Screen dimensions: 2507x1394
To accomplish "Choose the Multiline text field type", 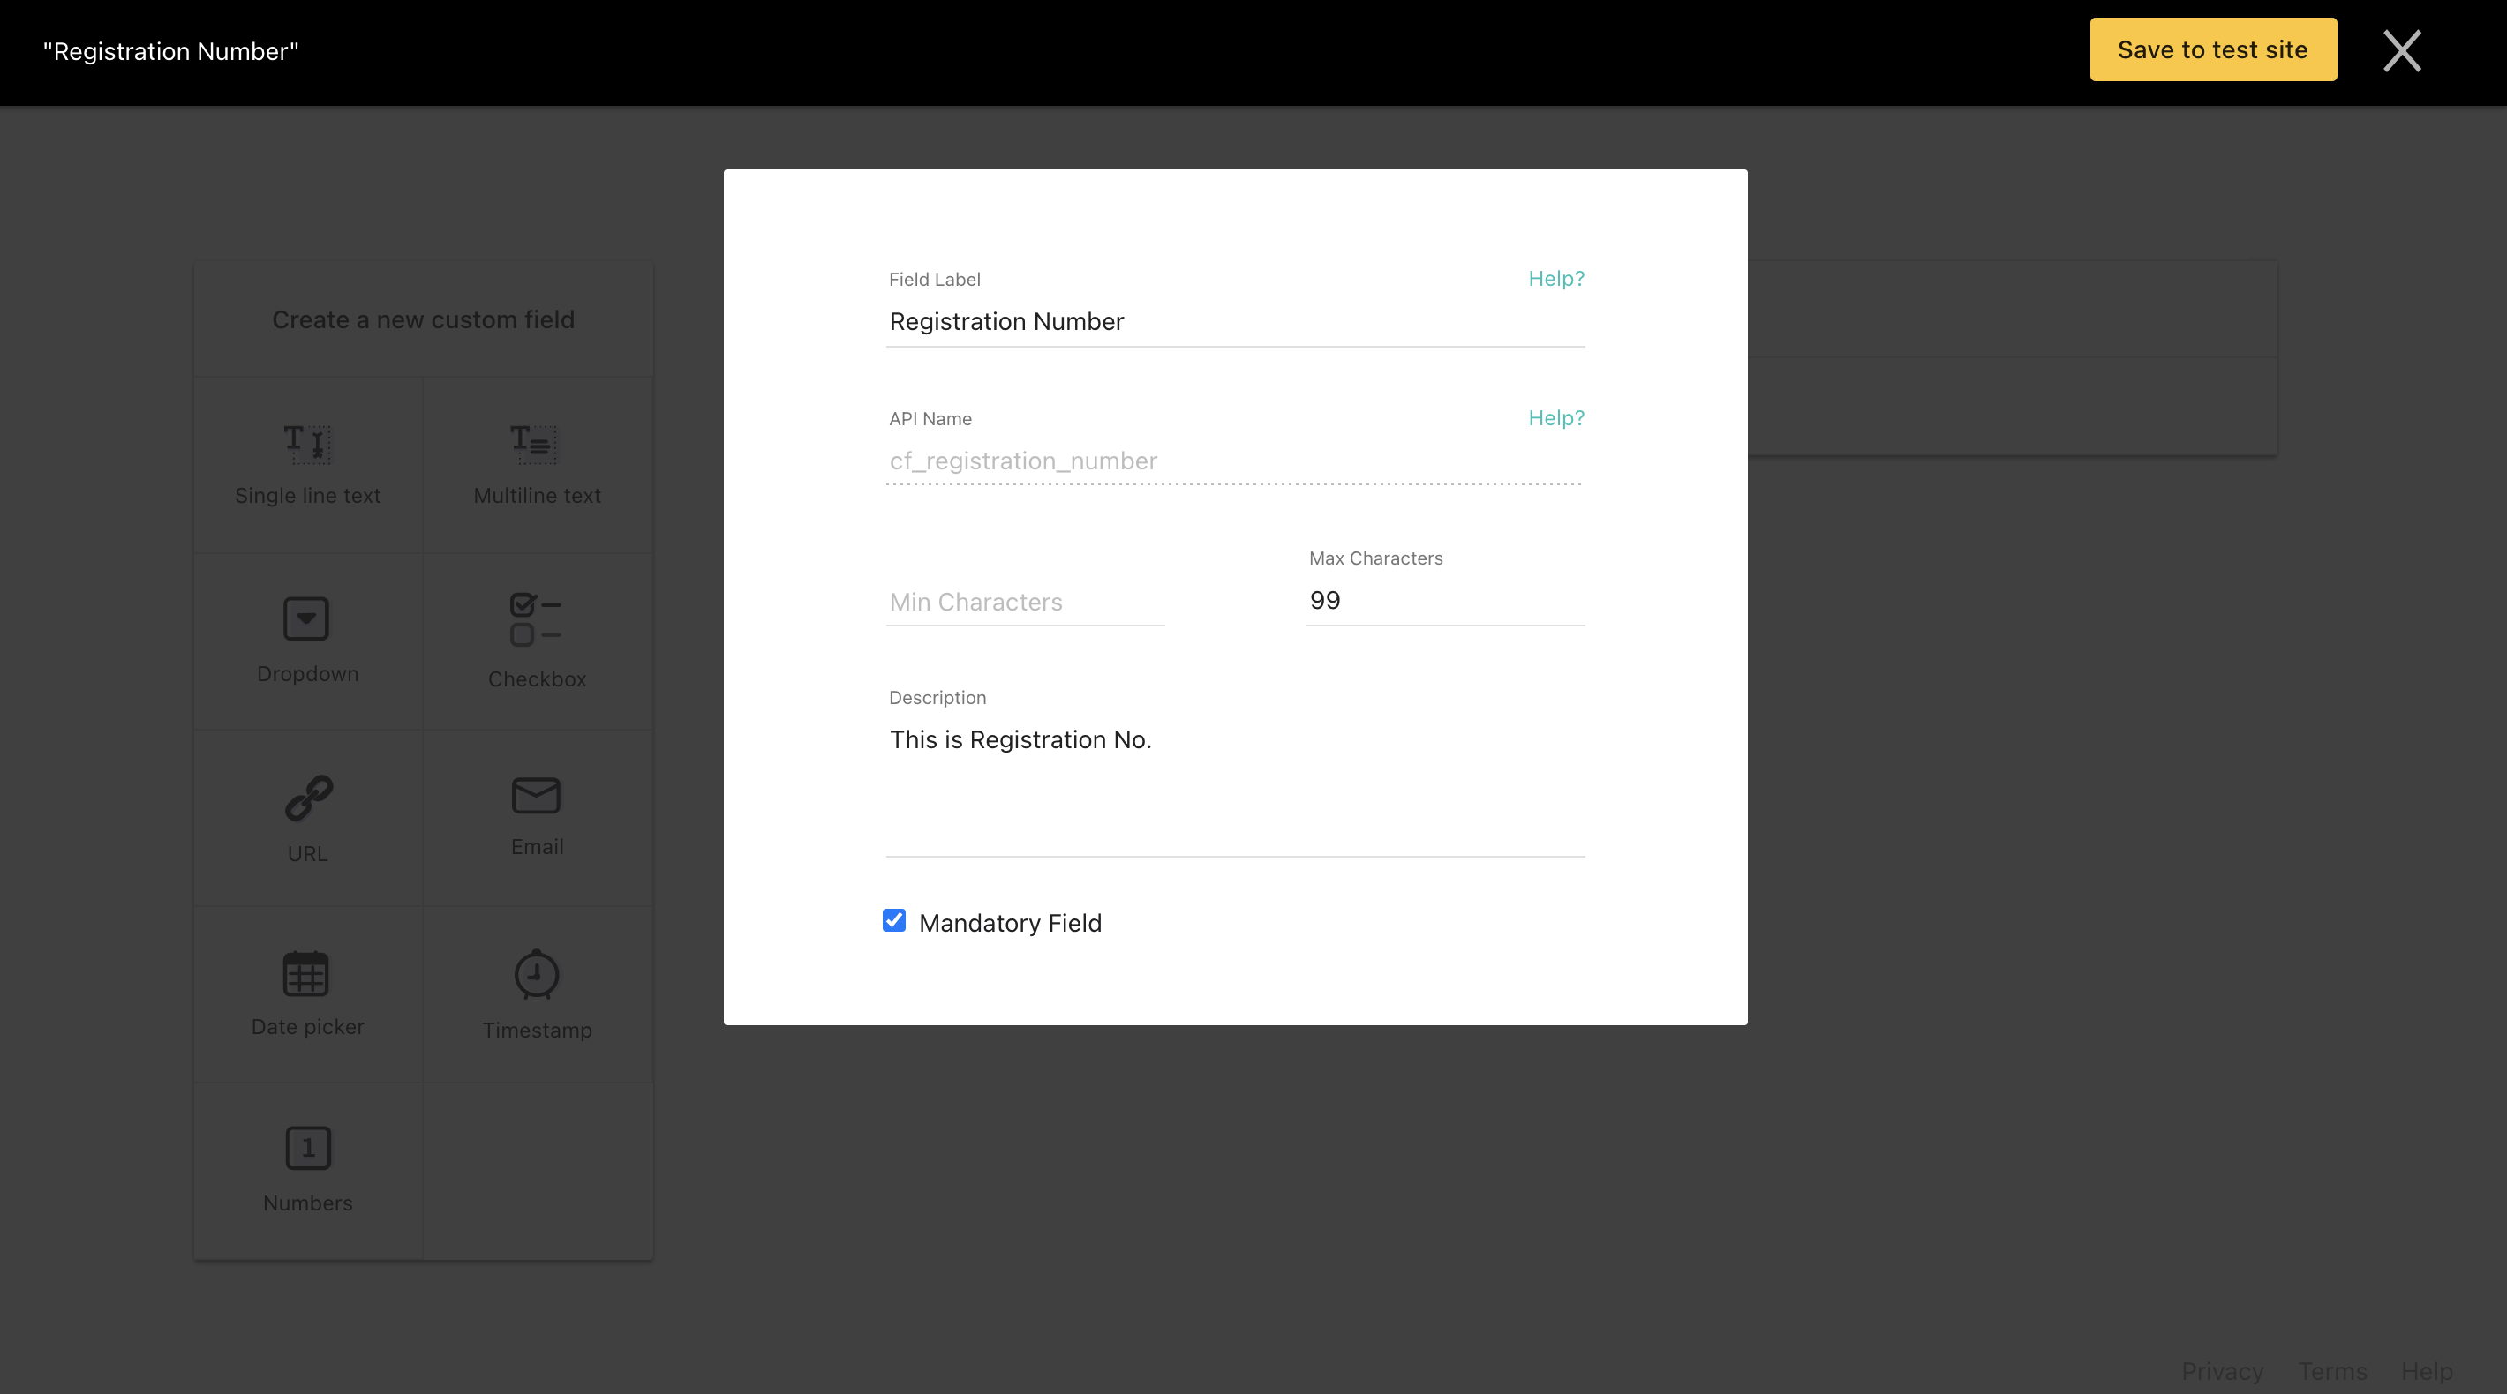I will tap(536, 444).
